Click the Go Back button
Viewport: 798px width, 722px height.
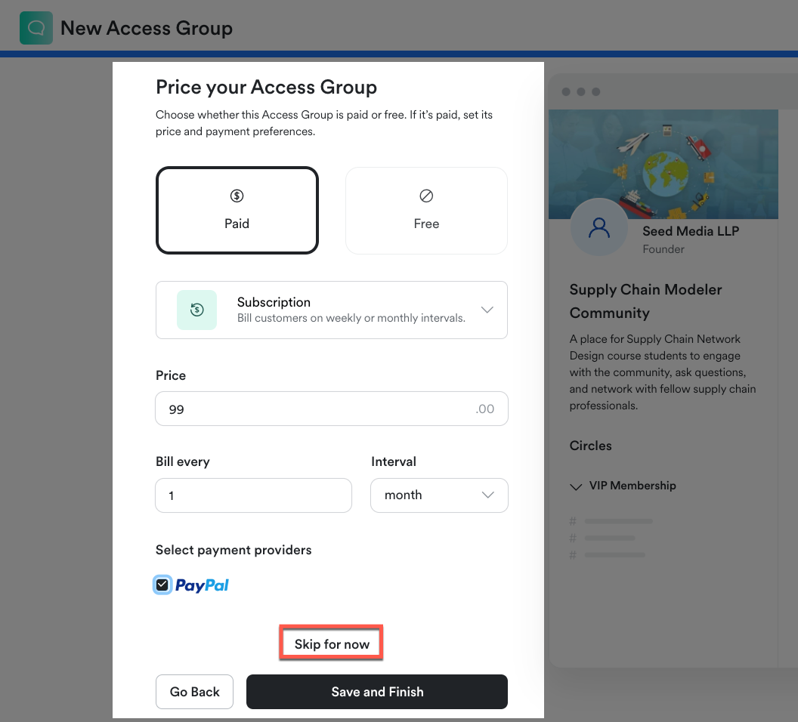click(x=194, y=692)
